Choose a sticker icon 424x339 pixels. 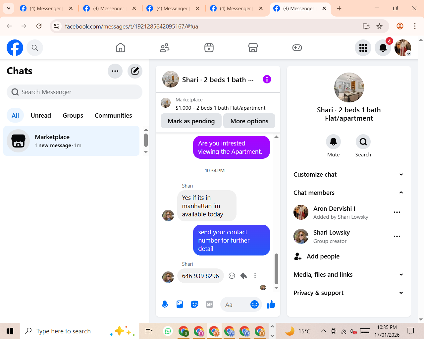point(194,305)
